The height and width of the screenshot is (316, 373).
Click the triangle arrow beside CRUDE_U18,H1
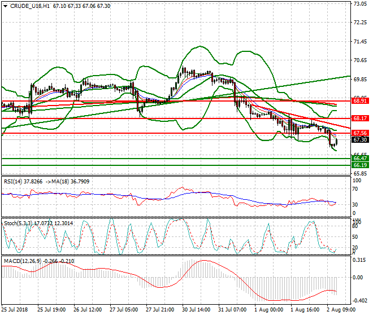click(6, 6)
